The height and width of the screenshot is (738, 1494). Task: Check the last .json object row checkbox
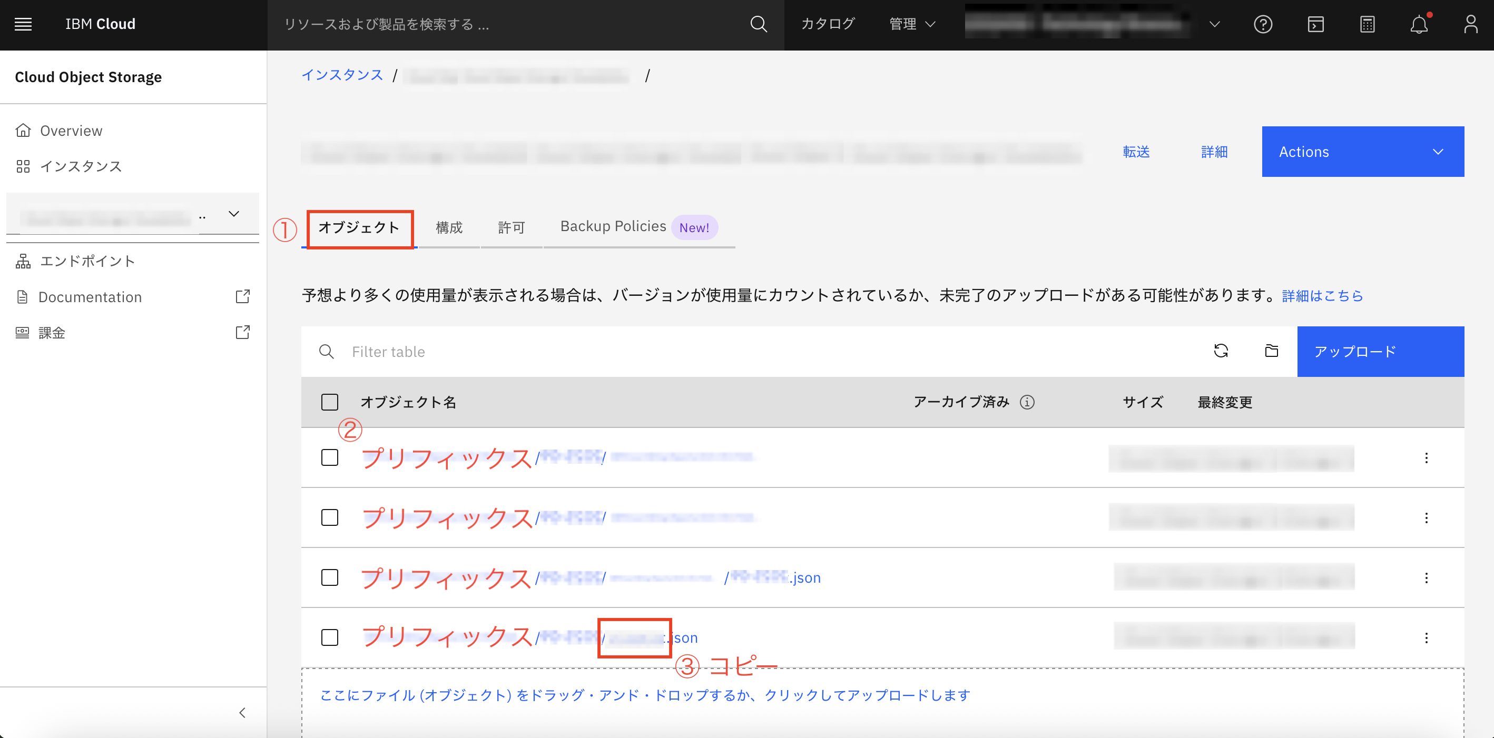[329, 636]
